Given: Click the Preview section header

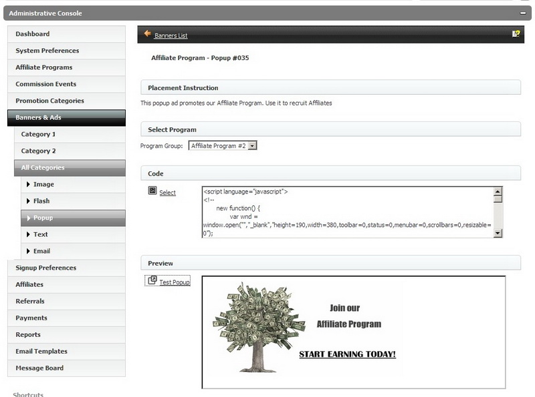Looking at the screenshot, I should click(x=330, y=263).
